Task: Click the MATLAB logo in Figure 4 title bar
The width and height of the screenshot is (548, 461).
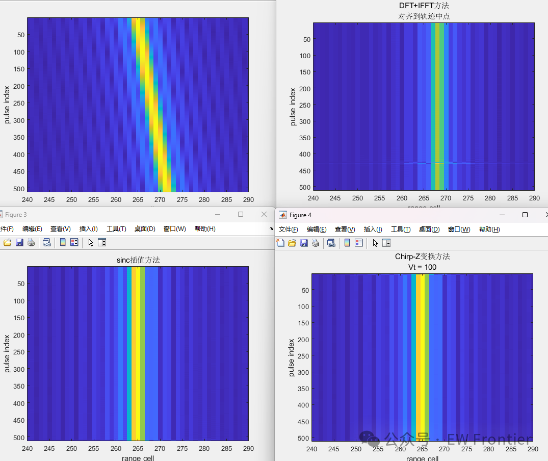Action: pos(283,215)
